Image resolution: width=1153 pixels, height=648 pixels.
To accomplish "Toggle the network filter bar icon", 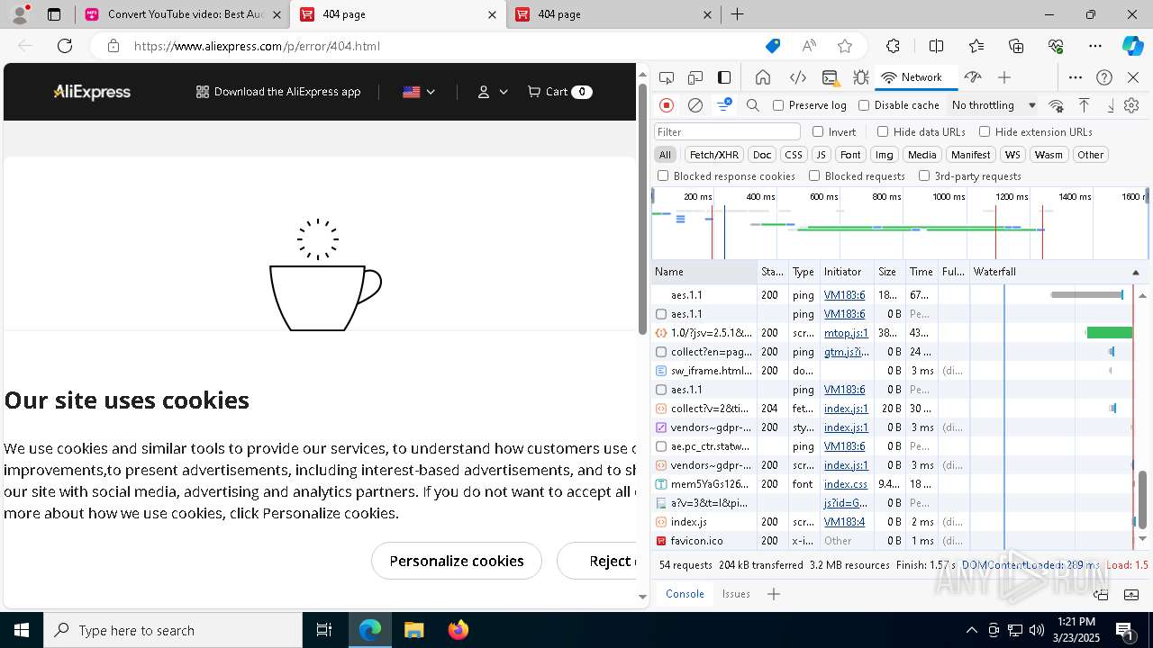I will click(723, 105).
